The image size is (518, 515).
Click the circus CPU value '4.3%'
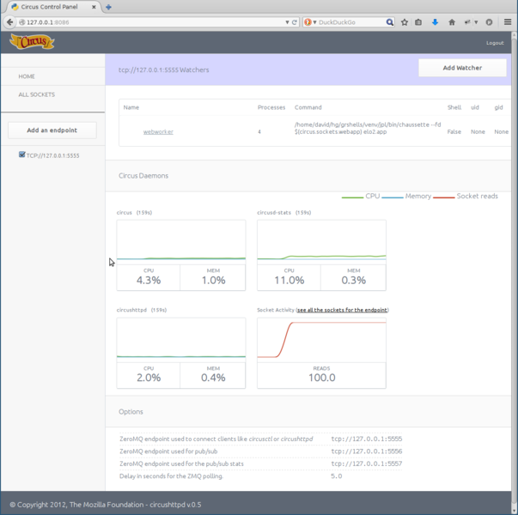click(x=149, y=281)
